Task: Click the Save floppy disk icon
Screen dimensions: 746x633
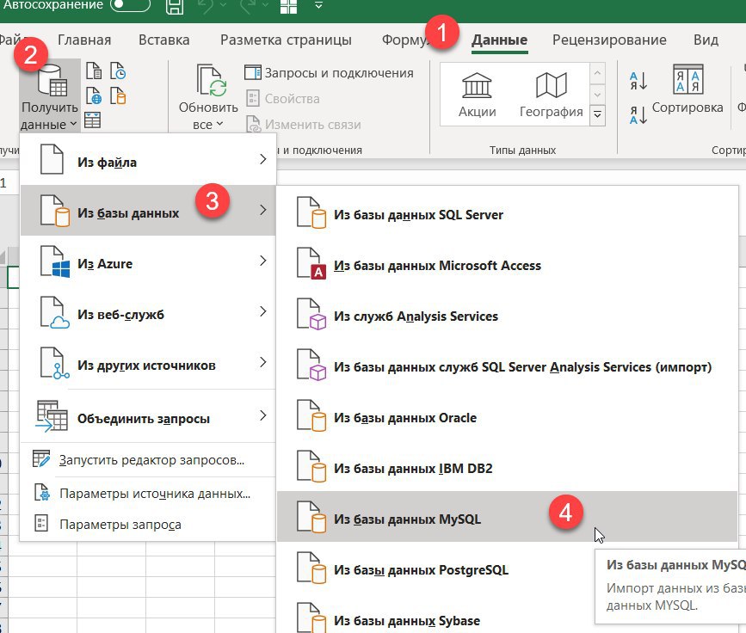Action: click(x=175, y=6)
